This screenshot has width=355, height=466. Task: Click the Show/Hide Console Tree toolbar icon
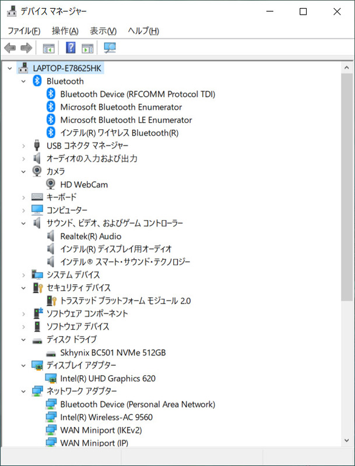pyautogui.click(x=48, y=48)
